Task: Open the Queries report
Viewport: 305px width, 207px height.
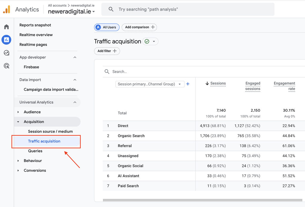Action: tap(35, 151)
